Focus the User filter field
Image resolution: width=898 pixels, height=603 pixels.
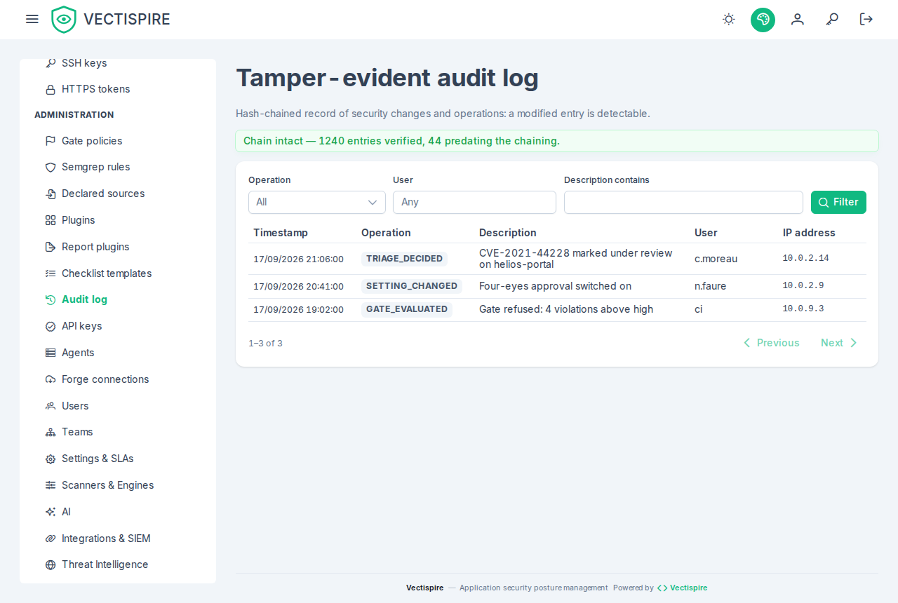pos(474,202)
